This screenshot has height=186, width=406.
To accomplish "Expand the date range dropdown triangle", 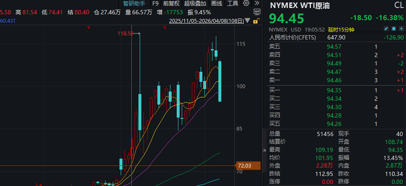I will (x=247, y=21).
